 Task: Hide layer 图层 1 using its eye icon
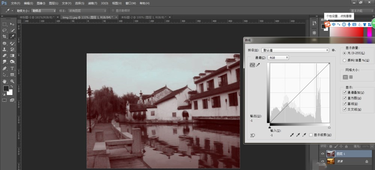pyautogui.click(x=322, y=153)
